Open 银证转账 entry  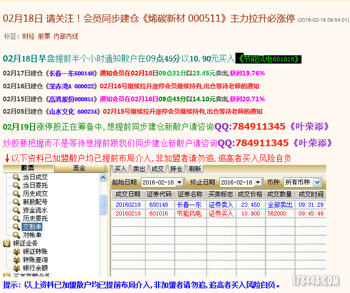35,252
